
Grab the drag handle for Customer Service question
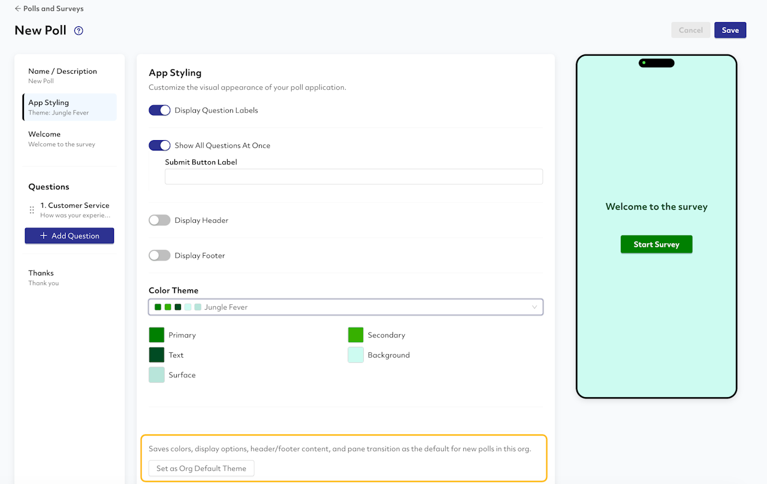tap(32, 210)
